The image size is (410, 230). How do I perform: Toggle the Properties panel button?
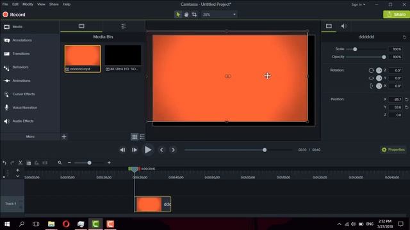click(x=393, y=149)
